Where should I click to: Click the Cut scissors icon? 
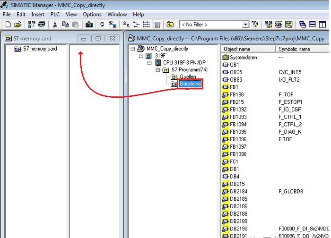(55, 25)
